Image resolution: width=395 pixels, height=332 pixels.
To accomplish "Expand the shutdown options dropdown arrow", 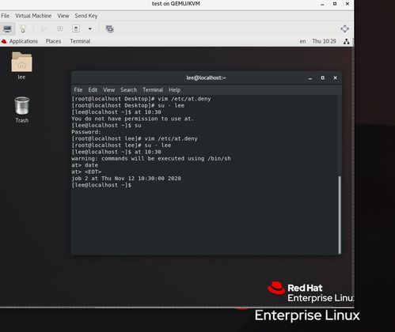I will point(90,28).
